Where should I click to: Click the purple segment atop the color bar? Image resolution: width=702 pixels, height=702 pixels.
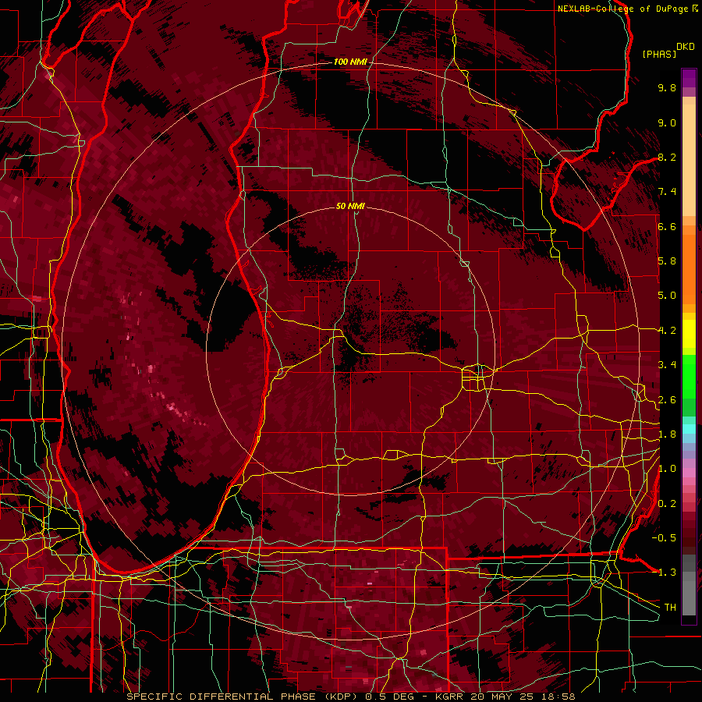(x=689, y=78)
